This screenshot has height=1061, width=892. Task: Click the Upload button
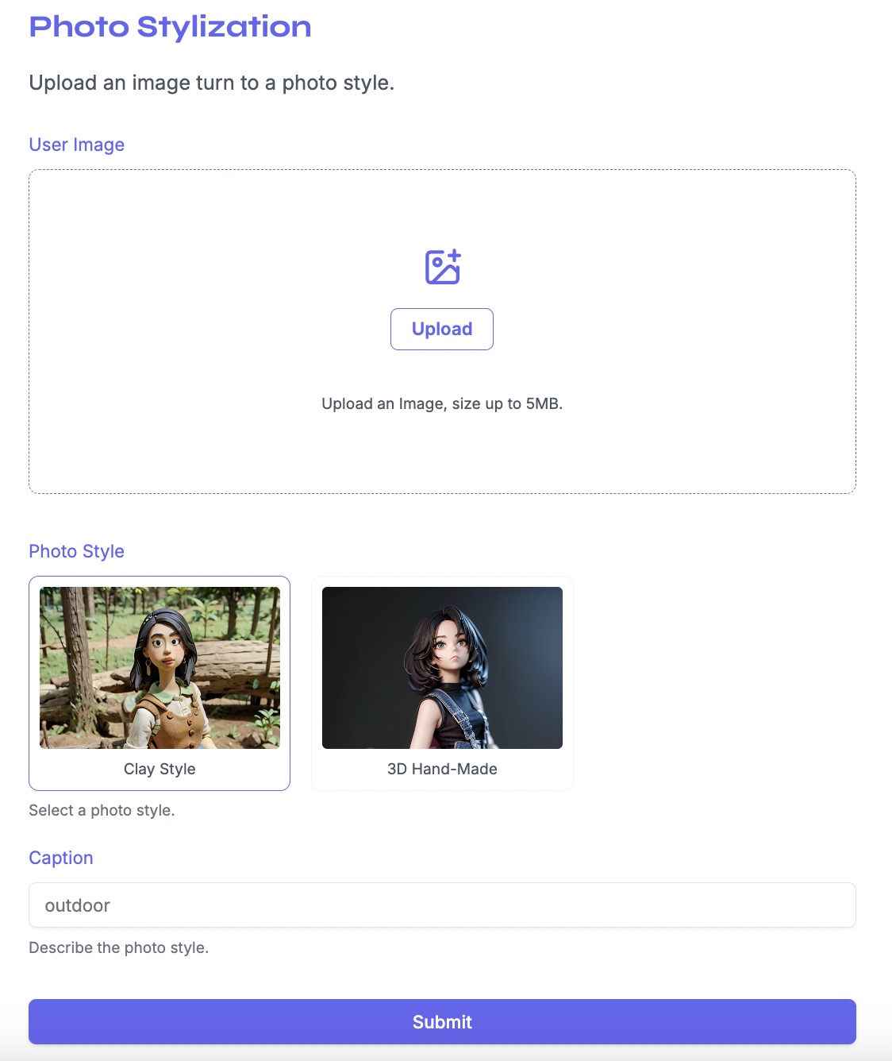442,328
